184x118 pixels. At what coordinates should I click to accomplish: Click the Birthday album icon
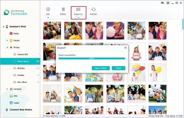15,68
